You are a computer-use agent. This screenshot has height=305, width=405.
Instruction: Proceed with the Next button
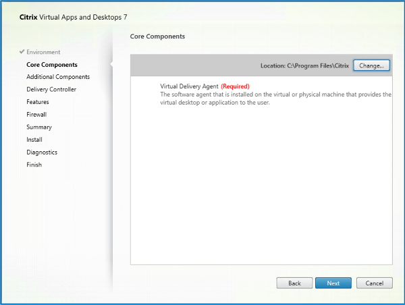click(x=333, y=283)
